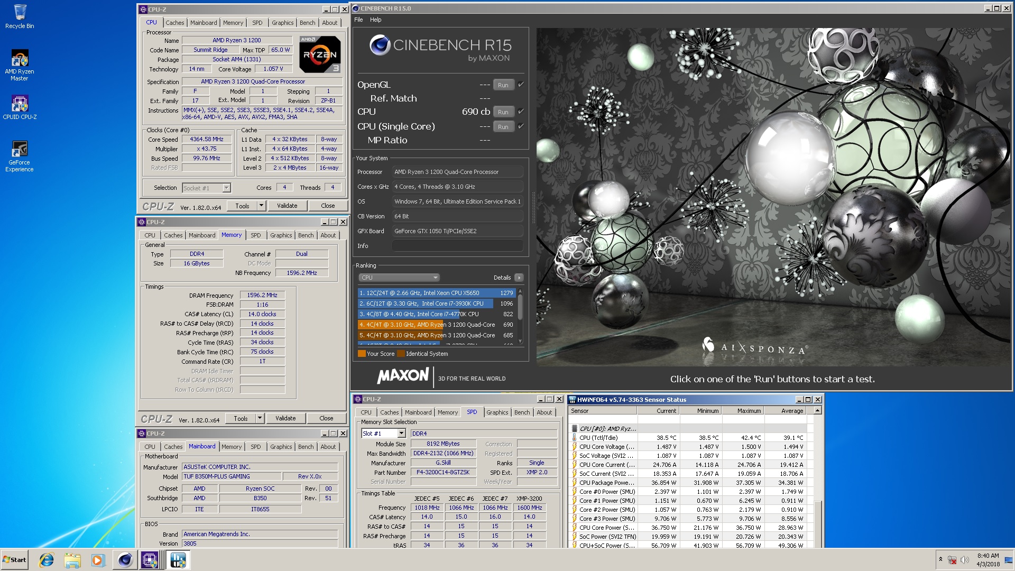This screenshot has width=1015, height=571.
Task: Toggle the CPU test checkmark
Action: [521, 112]
